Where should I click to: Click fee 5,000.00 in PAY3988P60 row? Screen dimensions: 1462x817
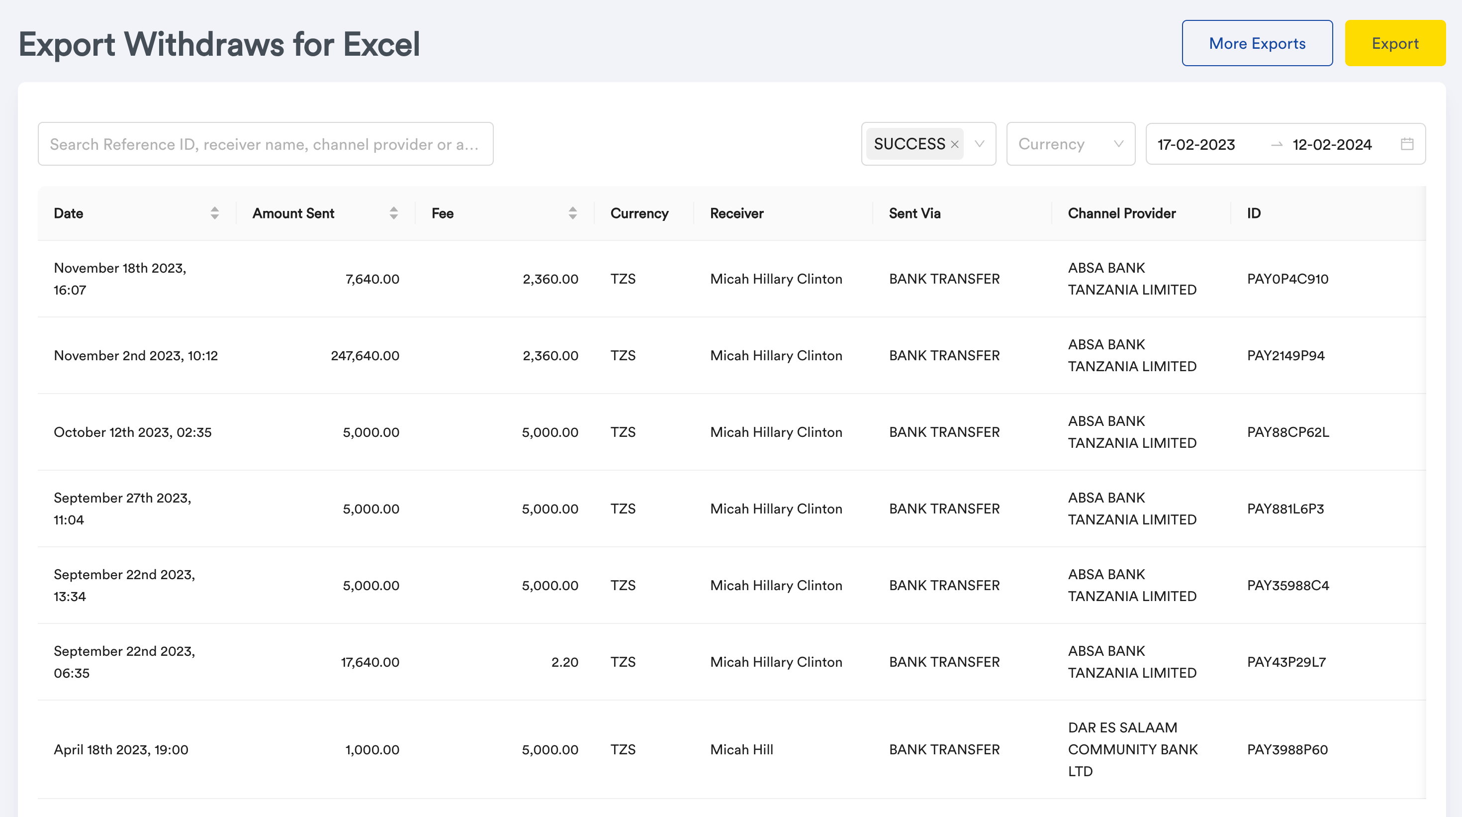[x=550, y=750]
